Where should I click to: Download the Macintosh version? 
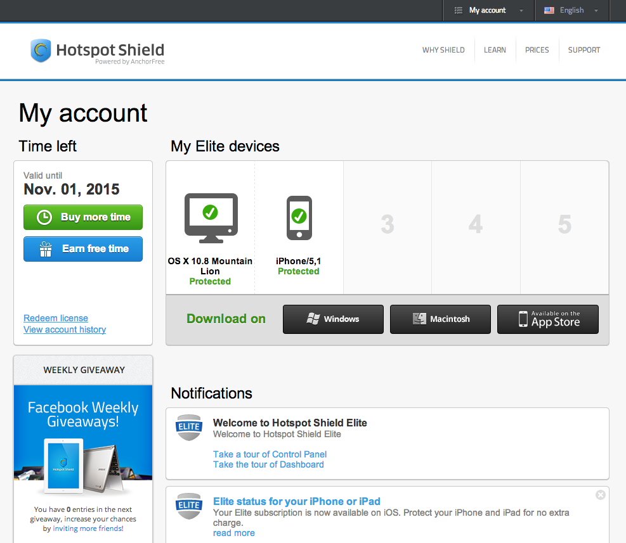coord(440,319)
